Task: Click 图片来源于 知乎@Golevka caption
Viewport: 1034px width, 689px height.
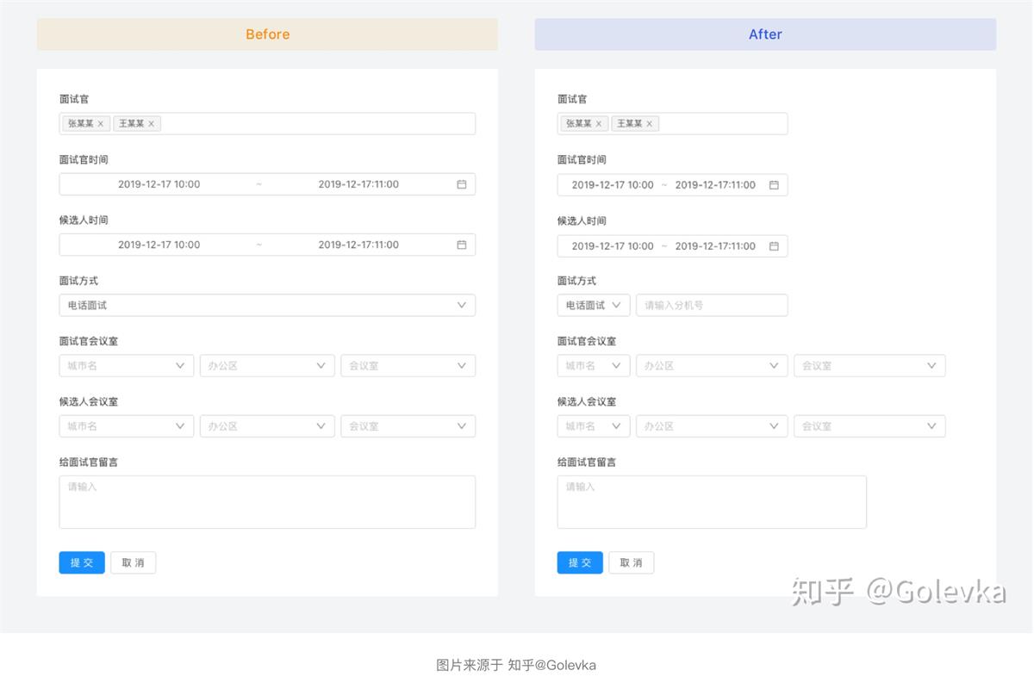Action: (x=516, y=665)
